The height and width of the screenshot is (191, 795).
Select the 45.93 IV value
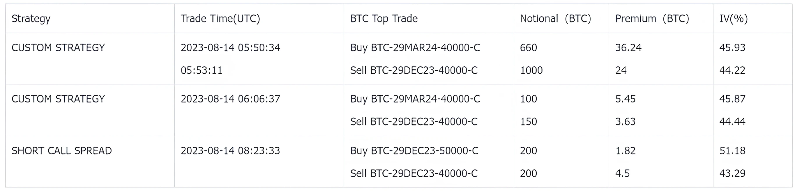pyautogui.click(x=732, y=48)
